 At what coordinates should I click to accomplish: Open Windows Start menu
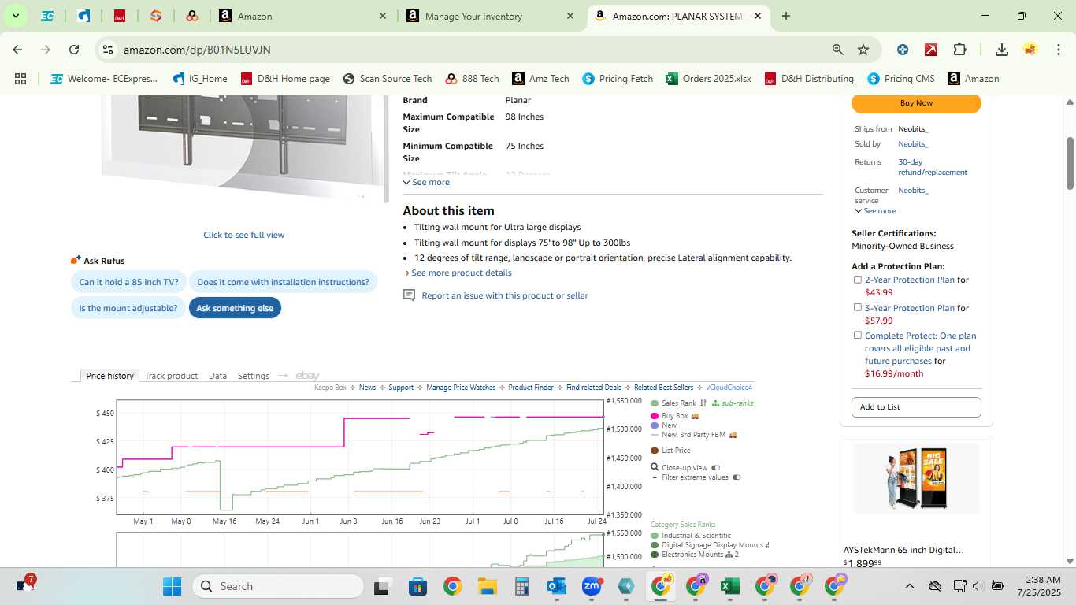[x=172, y=586]
